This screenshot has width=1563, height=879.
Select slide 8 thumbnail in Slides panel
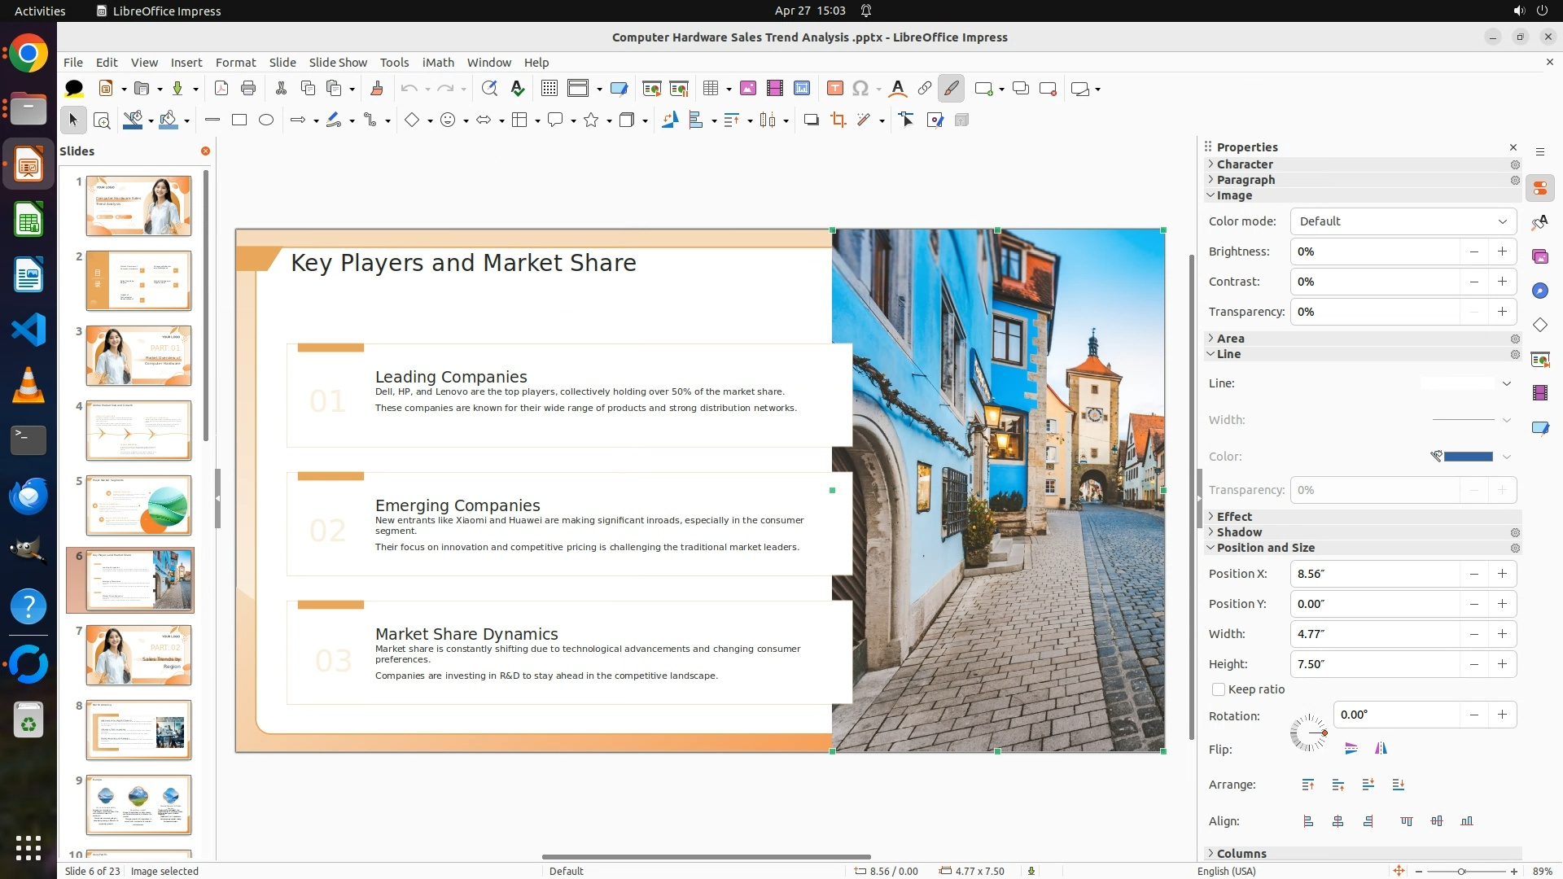[x=138, y=730]
